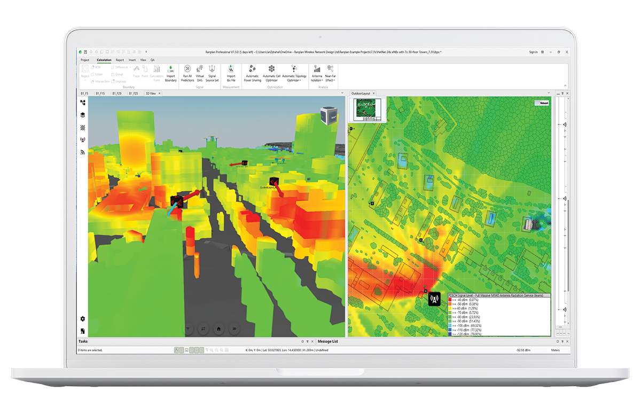
Task: Click the OutdoorLayout overview thumbnail
Action: tap(367, 110)
